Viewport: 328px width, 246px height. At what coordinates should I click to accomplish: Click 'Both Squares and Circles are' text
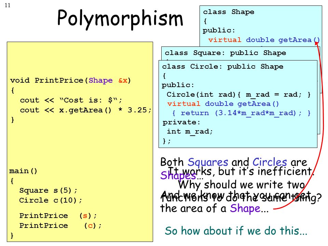coord(234,162)
